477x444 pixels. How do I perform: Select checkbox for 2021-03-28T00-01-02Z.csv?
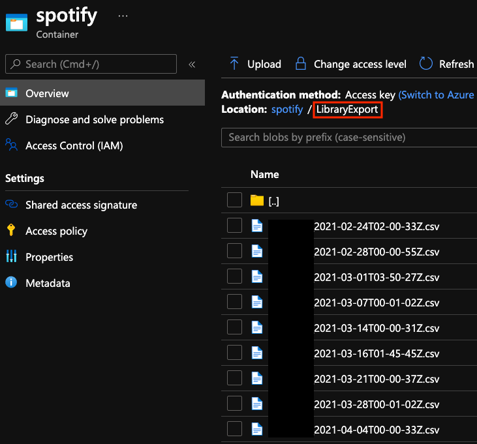point(234,404)
